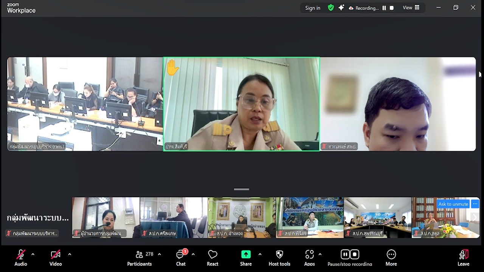
Task: Open more options next to Ask to unmute
Action: point(475,204)
